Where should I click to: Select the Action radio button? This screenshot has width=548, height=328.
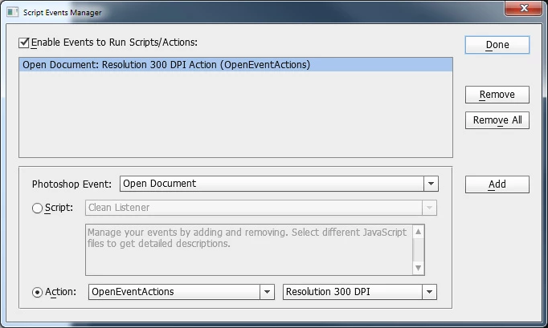[x=37, y=292]
